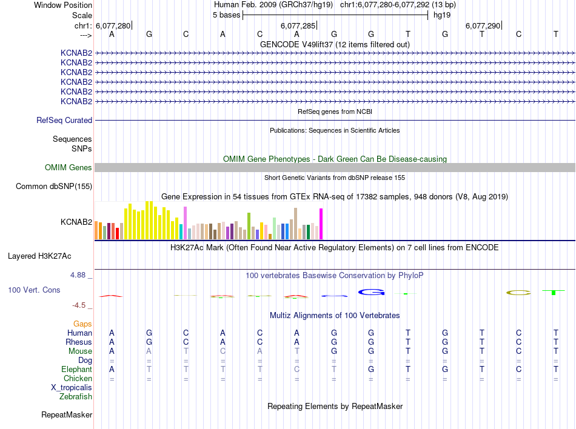Click the RepeatMasker track label

pos(67,414)
